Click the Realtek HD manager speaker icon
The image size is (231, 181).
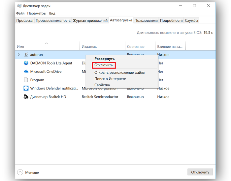pyautogui.click(x=26, y=97)
